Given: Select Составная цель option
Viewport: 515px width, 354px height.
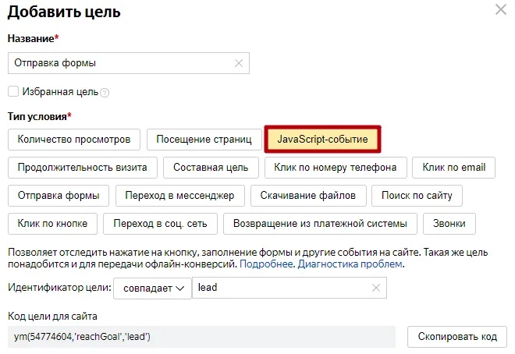Looking at the screenshot, I should (211, 168).
